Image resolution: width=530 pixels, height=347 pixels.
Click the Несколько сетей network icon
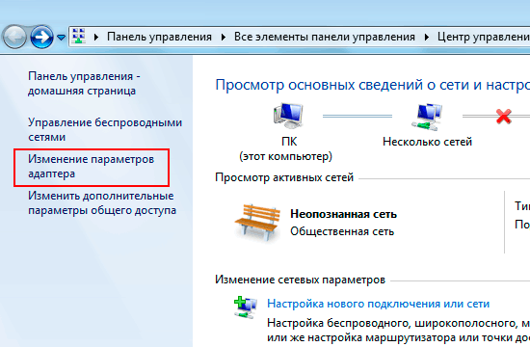click(427, 117)
